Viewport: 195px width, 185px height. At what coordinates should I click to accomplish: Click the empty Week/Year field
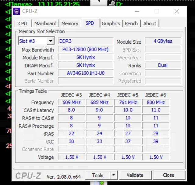tap(163, 57)
